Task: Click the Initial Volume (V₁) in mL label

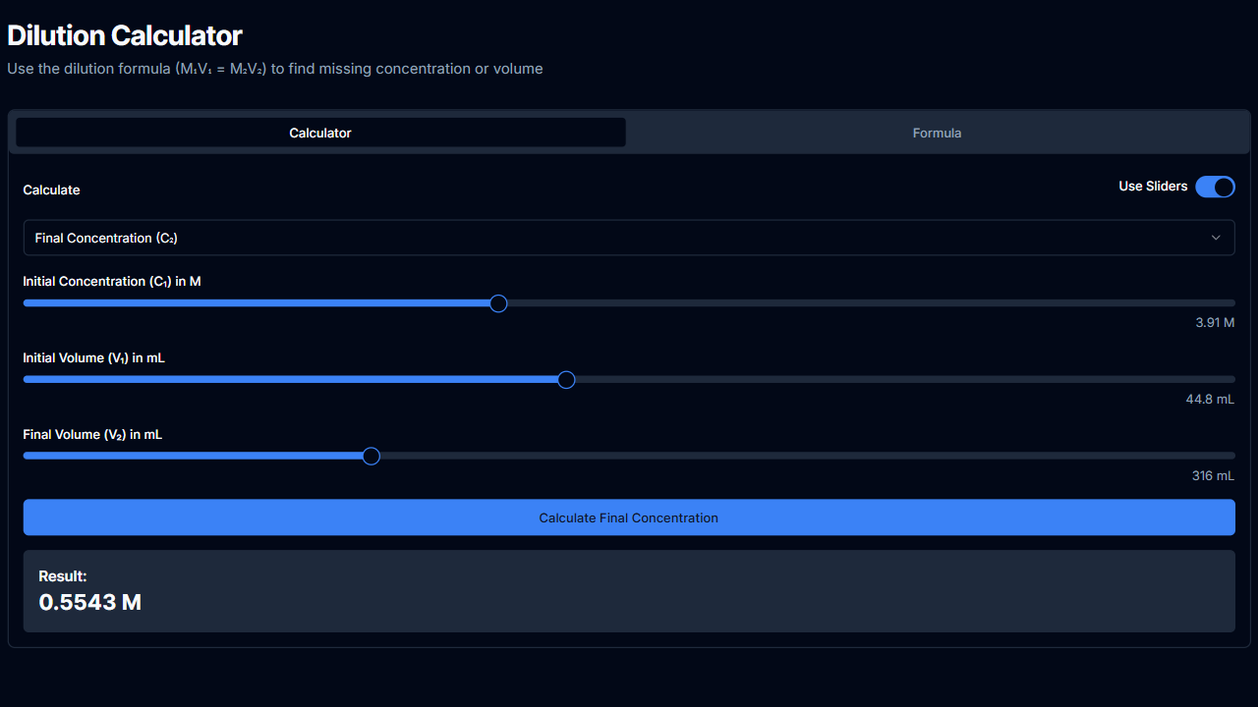Action: tap(93, 358)
